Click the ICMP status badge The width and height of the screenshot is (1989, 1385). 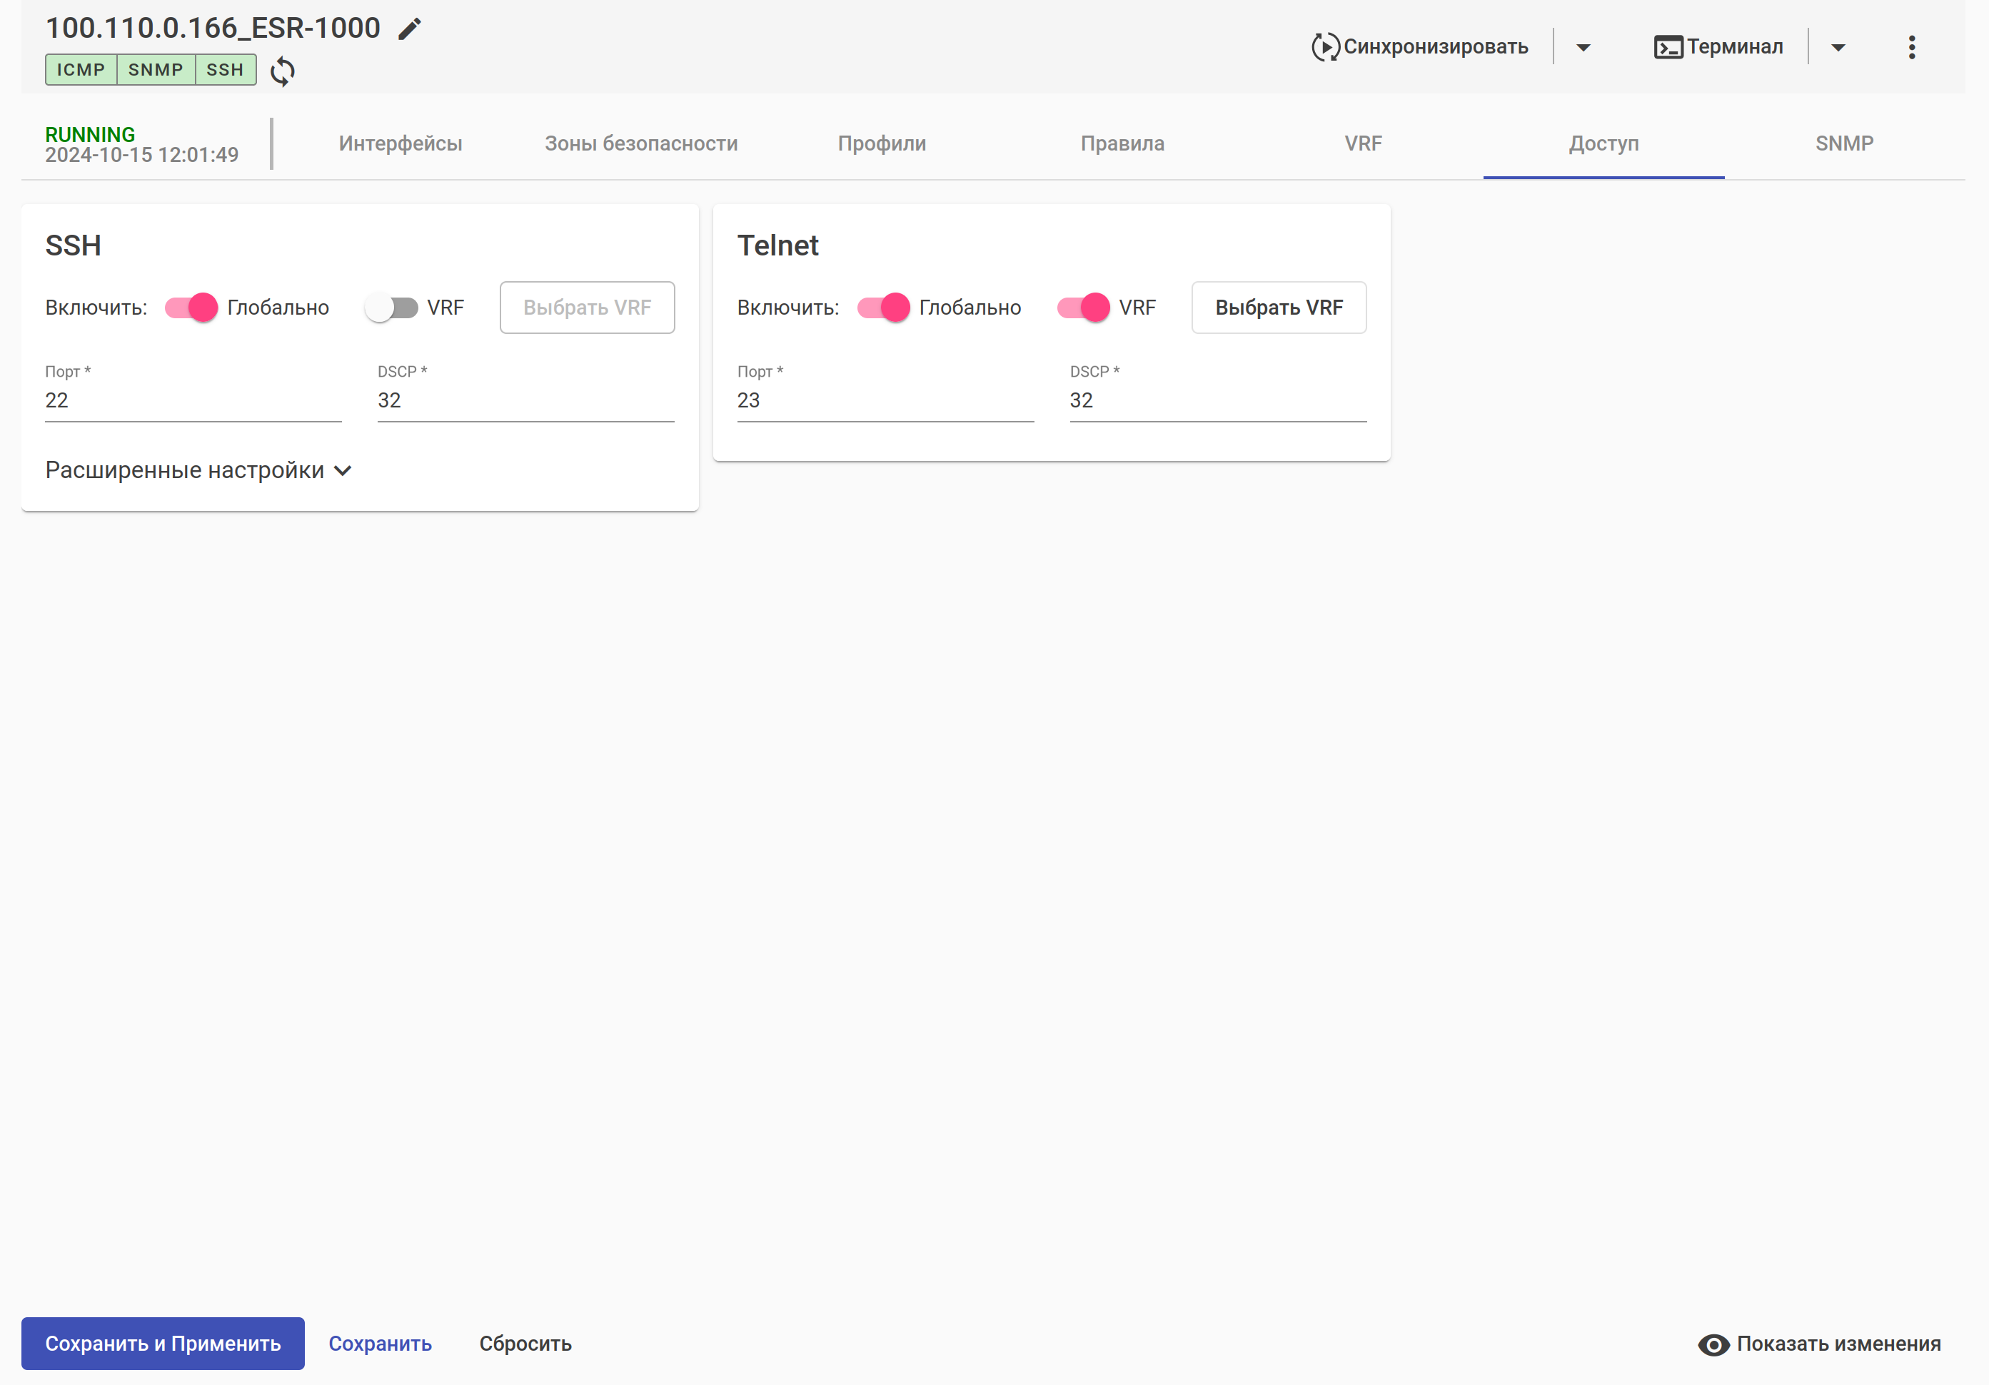[81, 70]
